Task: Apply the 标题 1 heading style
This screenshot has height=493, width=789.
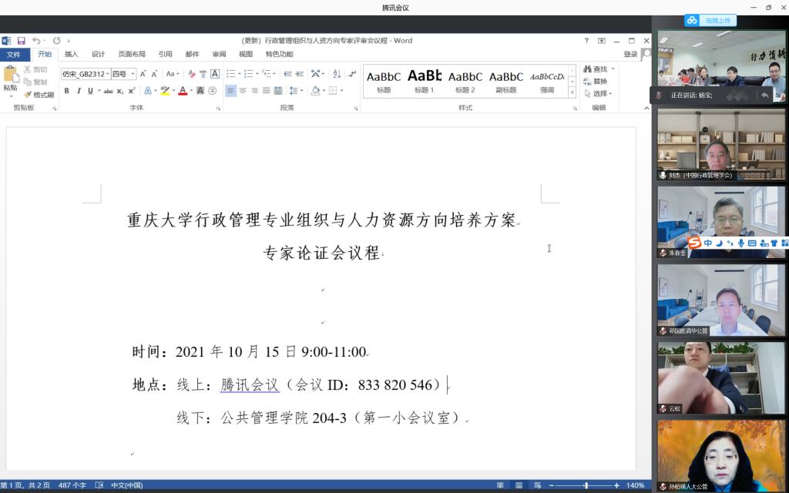Action: pyautogui.click(x=425, y=80)
